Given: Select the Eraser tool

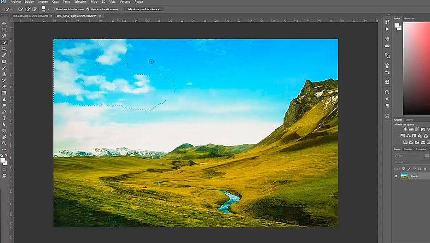Looking at the screenshot, I should click(4, 86).
